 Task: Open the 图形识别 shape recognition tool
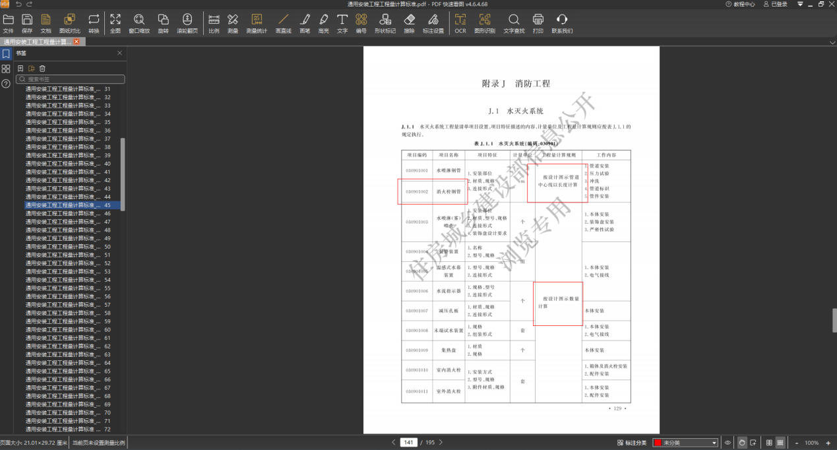coord(485,21)
